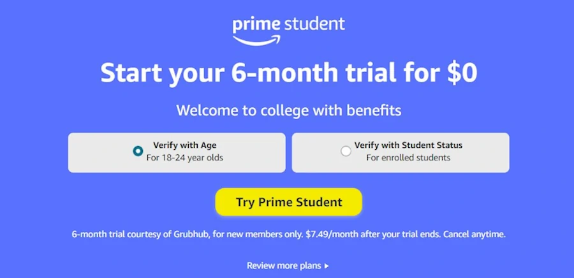This screenshot has height=278, width=574.
Task: Click the Amazon smile arrow under prime
Action: (257, 41)
